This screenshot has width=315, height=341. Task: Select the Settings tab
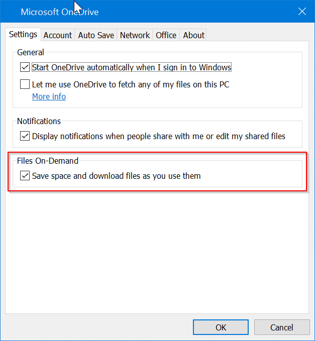[23, 34]
